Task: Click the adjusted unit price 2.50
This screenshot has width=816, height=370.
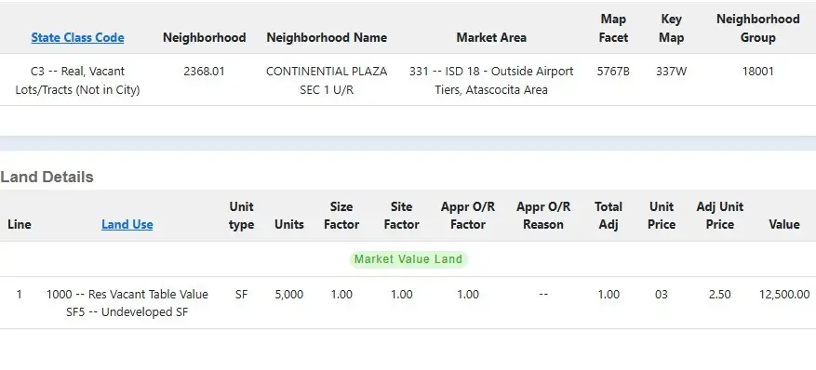Action: pyautogui.click(x=720, y=294)
